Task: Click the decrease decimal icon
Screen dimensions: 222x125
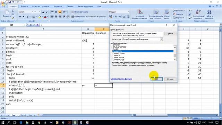Action: pyautogui.click(x=128, y=17)
